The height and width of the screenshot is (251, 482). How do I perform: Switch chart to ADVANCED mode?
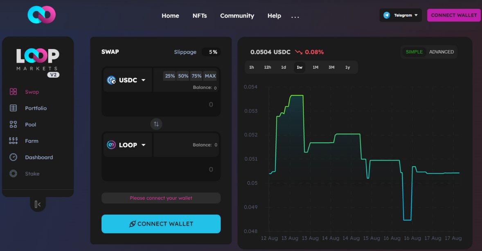(x=441, y=52)
